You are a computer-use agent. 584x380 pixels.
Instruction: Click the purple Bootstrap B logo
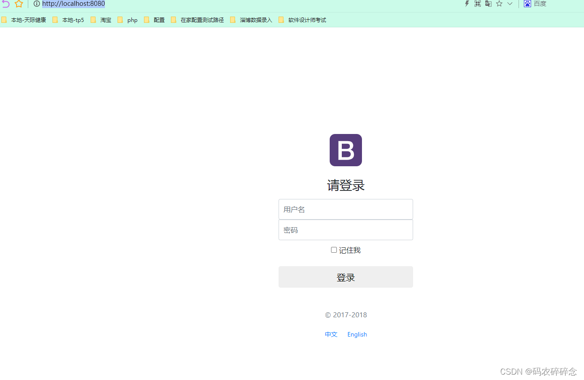pos(346,150)
